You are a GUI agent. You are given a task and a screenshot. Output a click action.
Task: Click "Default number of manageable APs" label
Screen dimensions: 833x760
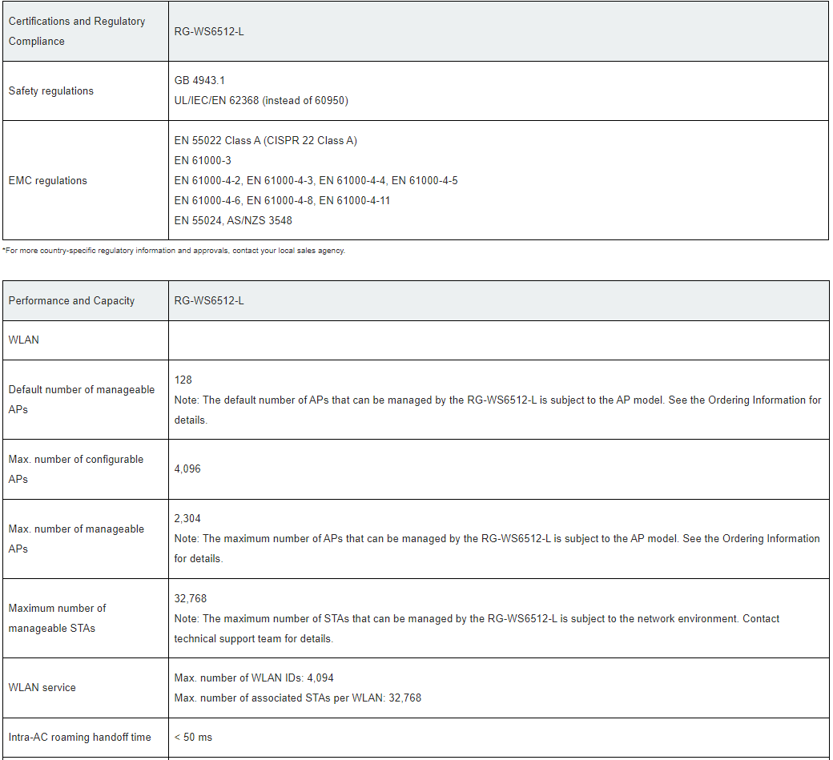(82, 400)
